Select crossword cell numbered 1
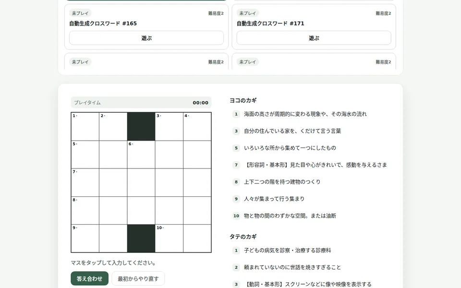This screenshot has height=288, width=461. pos(85,127)
